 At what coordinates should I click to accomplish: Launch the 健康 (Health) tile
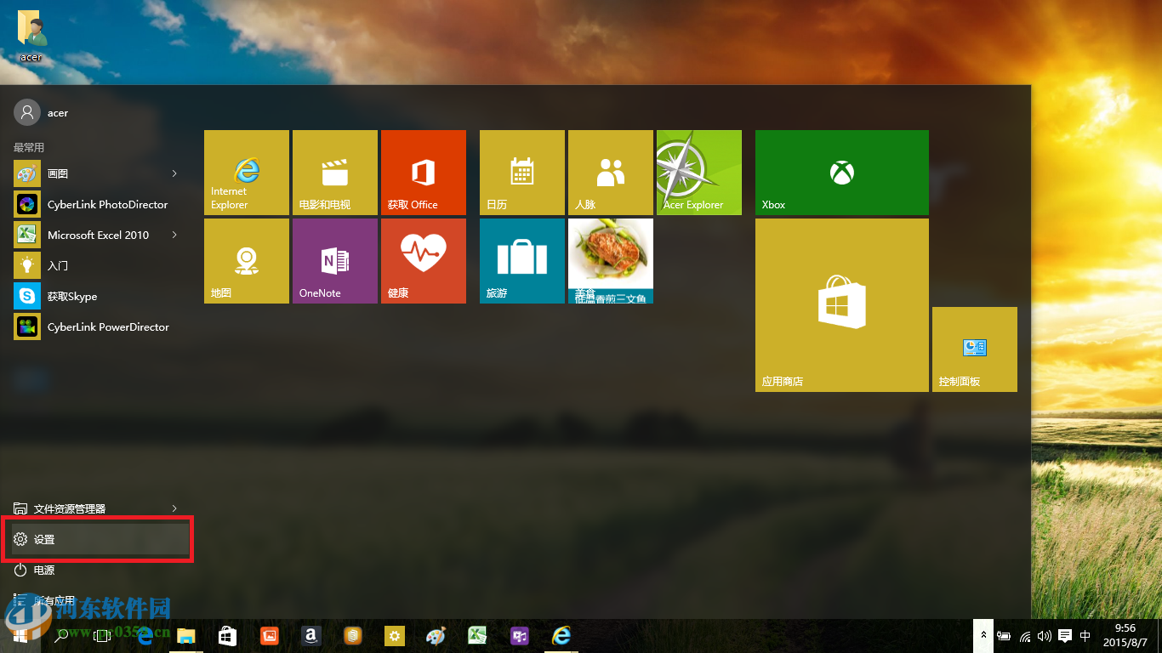423,260
